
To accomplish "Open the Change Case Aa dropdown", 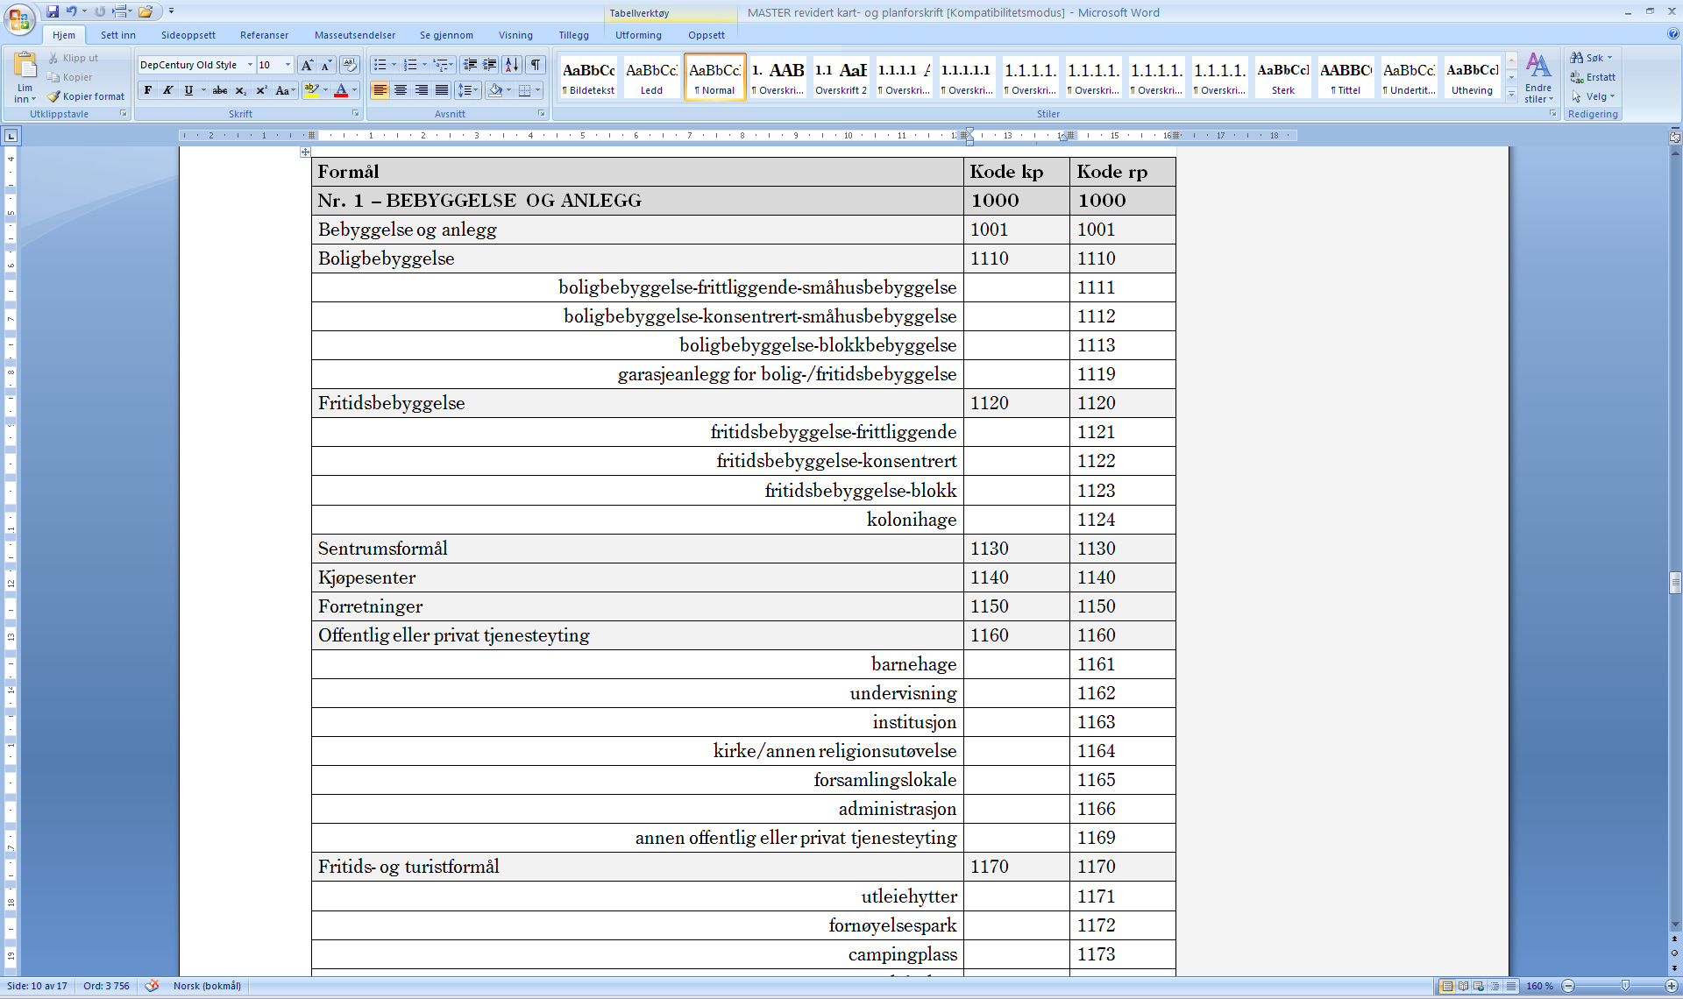I will point(283,90).
